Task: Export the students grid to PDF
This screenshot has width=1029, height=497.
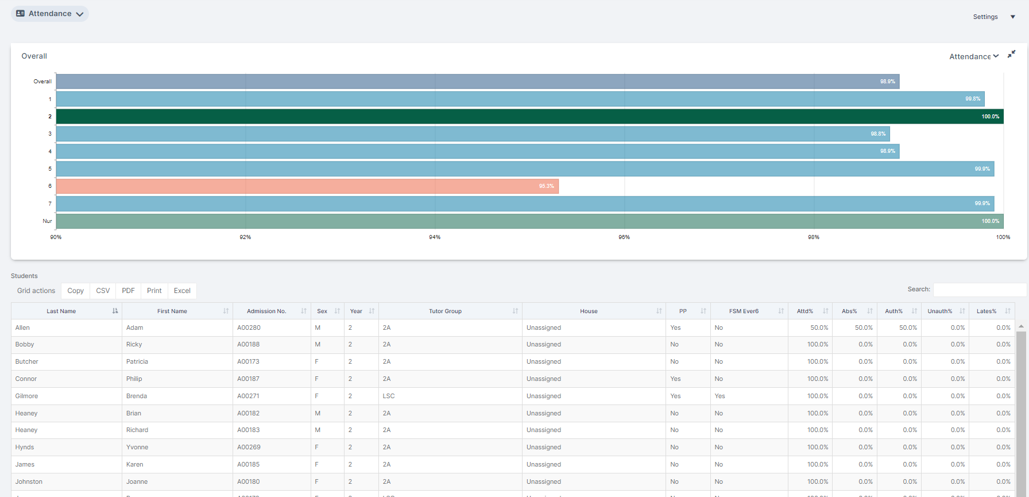Action: coord(128,291)
